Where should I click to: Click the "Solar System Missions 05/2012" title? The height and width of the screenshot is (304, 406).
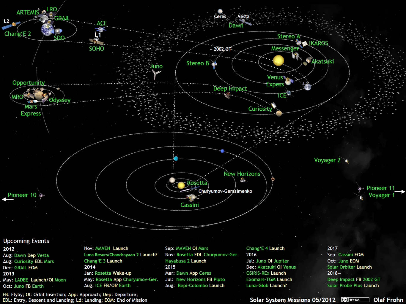293,300
